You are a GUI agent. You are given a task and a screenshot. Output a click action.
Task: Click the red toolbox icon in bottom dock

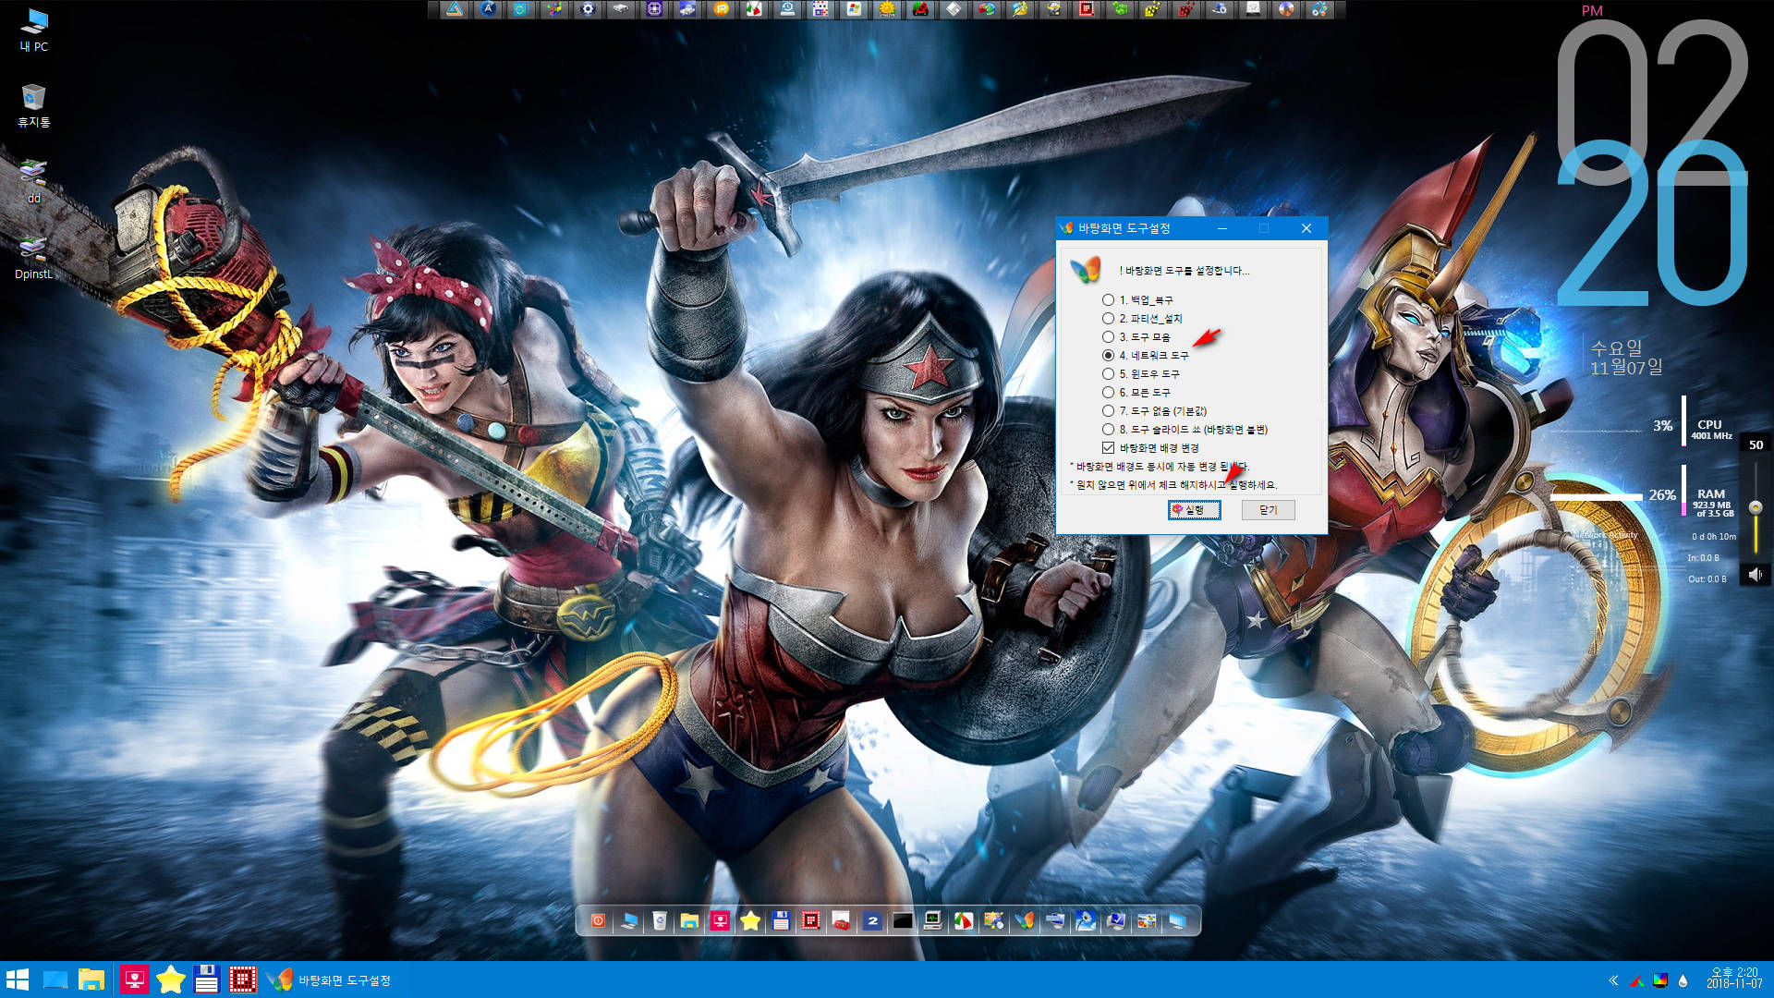[x=842, y=920]
